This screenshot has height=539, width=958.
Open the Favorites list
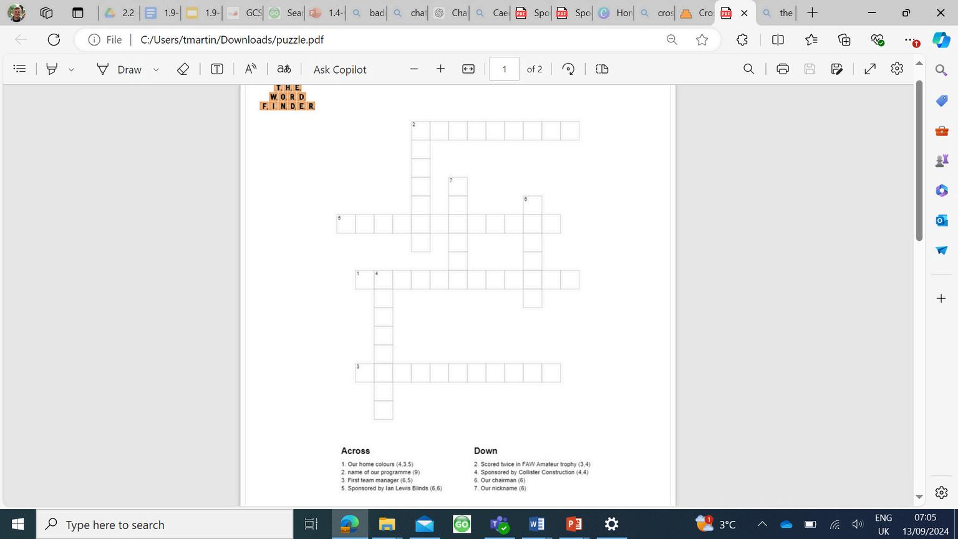[811, 39]
